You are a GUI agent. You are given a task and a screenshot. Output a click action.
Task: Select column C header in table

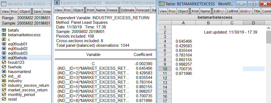[x=232, y=23]
